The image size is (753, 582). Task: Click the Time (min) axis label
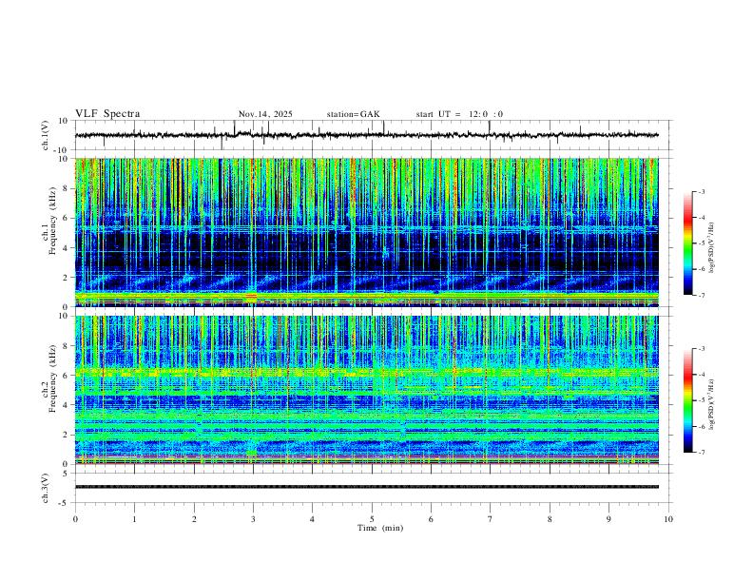tap(380, 528)
